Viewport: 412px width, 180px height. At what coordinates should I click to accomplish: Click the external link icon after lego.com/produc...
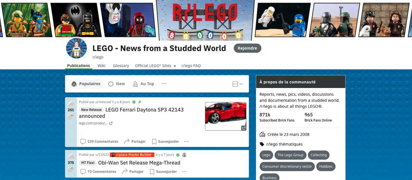click(x=111, y=123)
